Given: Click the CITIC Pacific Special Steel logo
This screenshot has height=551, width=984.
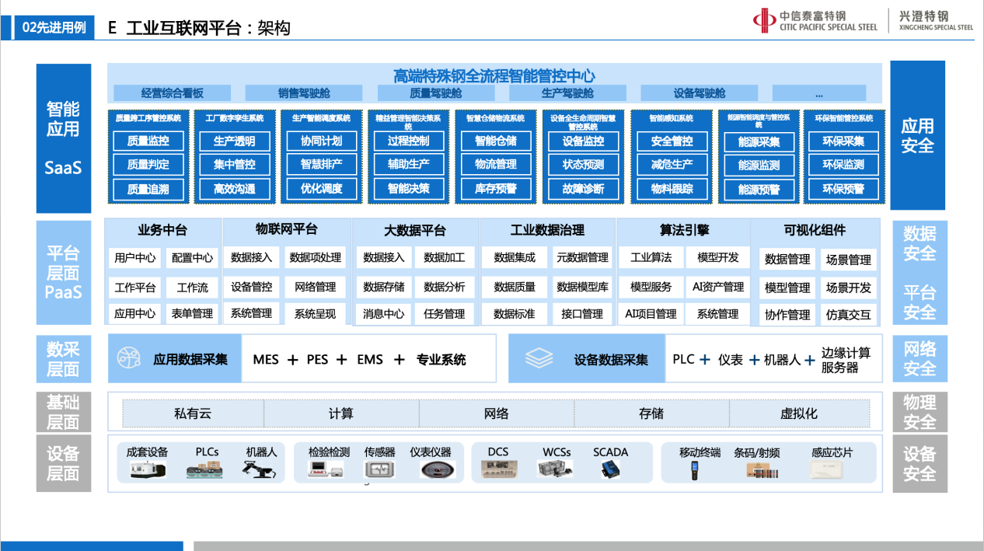Looking at the screenshot, I should point(815,20).
